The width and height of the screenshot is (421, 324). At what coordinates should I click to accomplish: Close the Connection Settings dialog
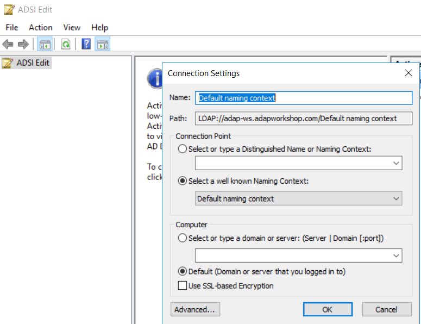[409, 73]
